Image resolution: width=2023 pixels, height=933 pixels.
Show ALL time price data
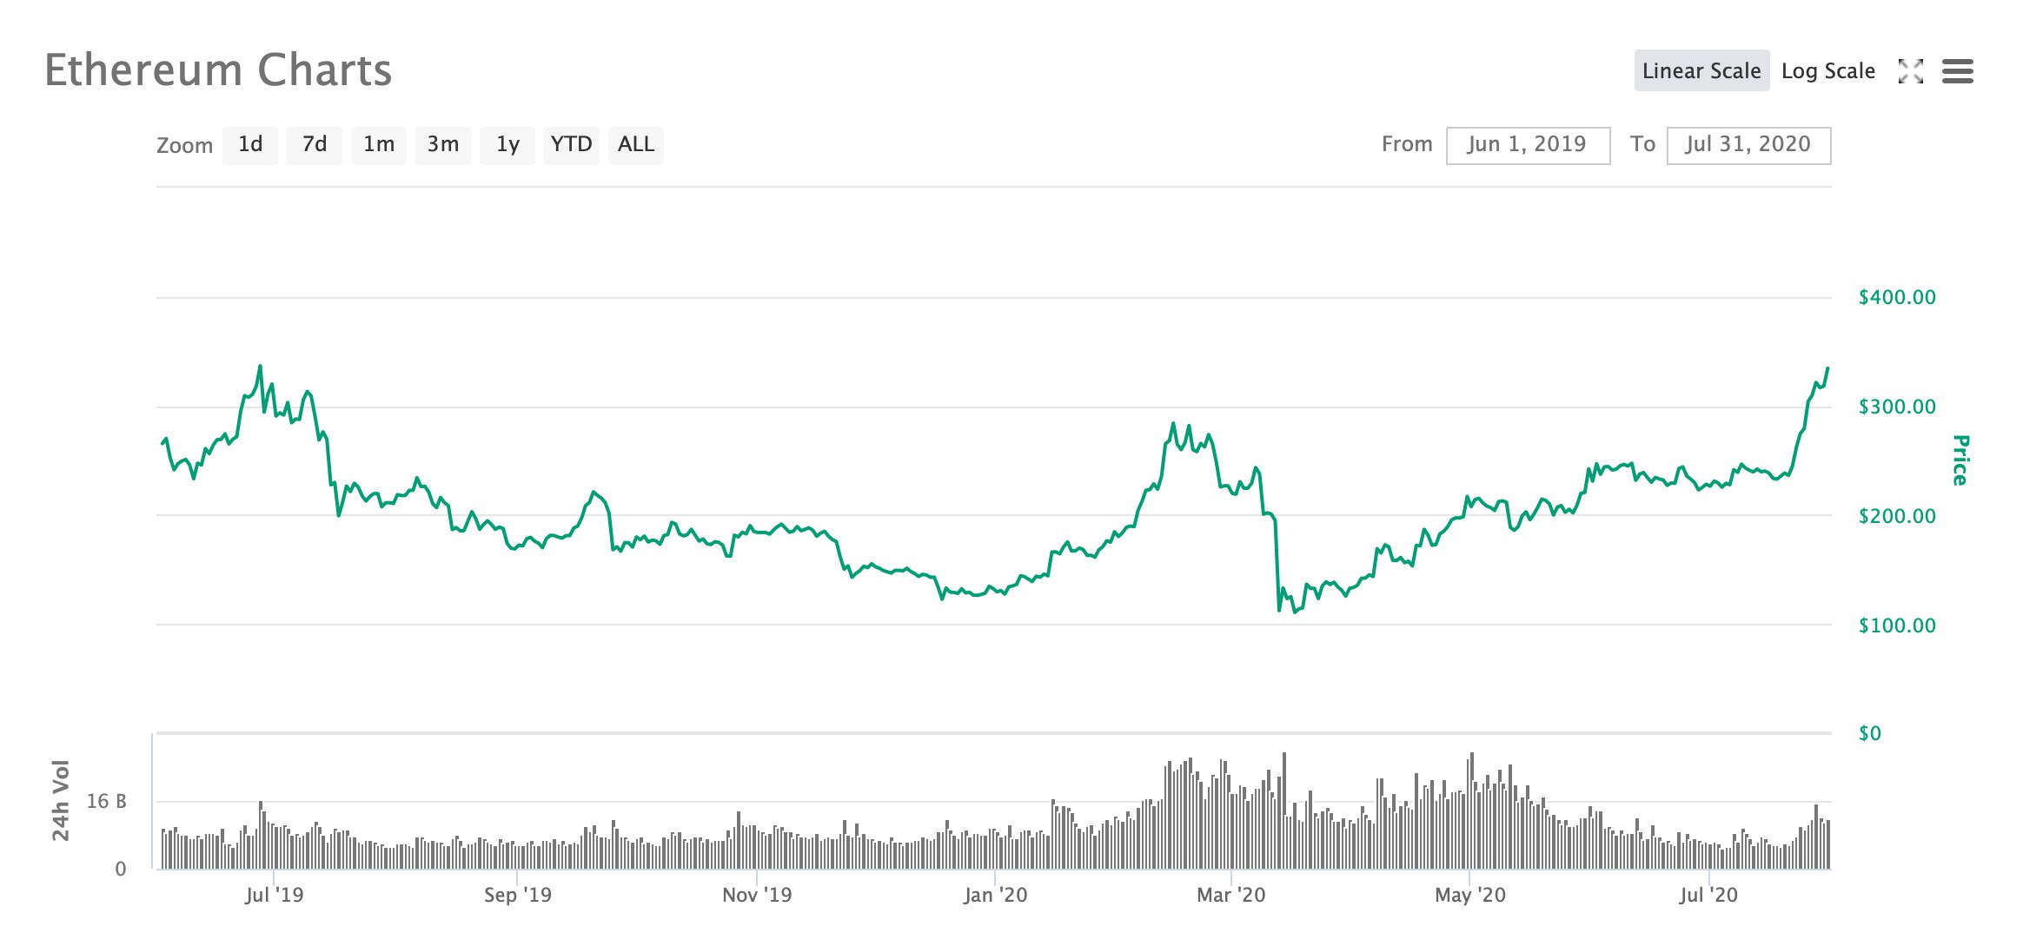[635, 145]
